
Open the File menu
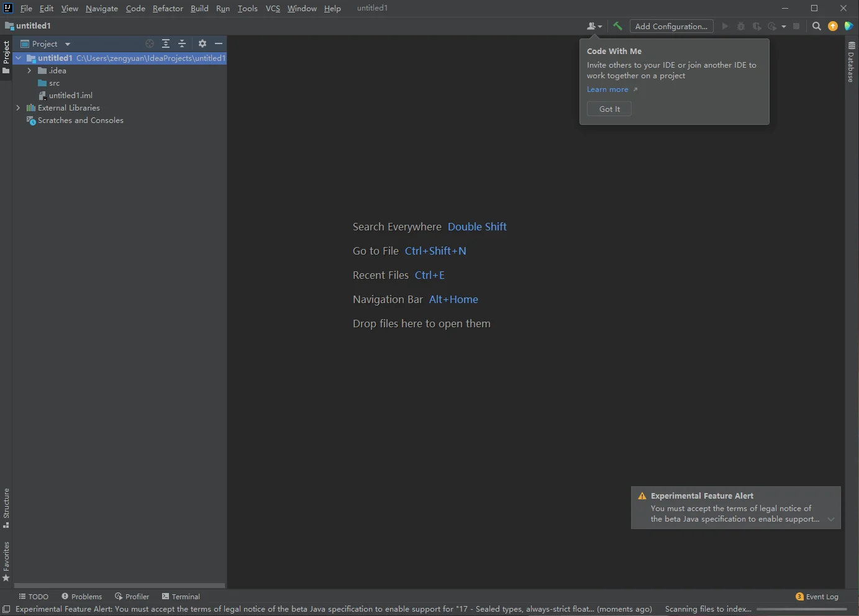click(26, 8)
